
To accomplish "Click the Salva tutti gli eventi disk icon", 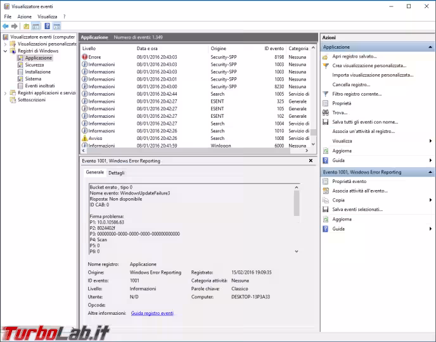I will (325, 122).
